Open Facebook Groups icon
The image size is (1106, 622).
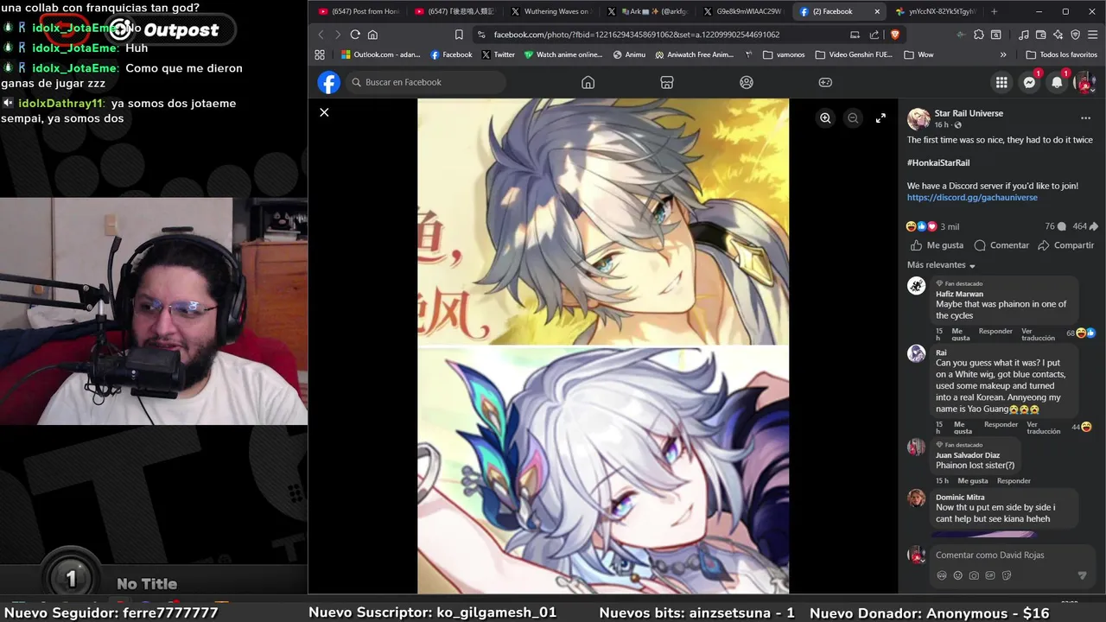747,82
